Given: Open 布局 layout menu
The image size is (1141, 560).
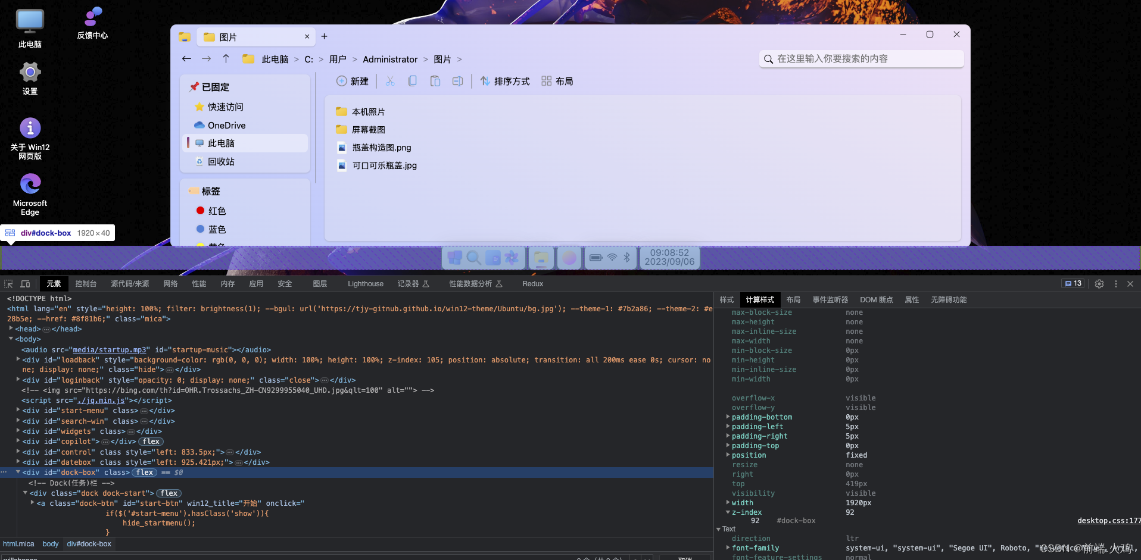Looking at the screenshot, I should 557,81.
